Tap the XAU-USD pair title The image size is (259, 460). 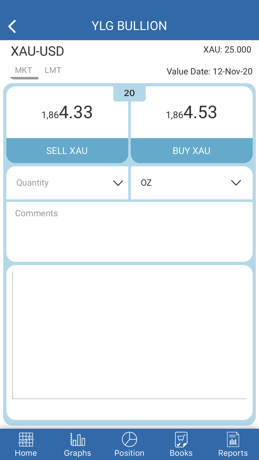point(37,51)
